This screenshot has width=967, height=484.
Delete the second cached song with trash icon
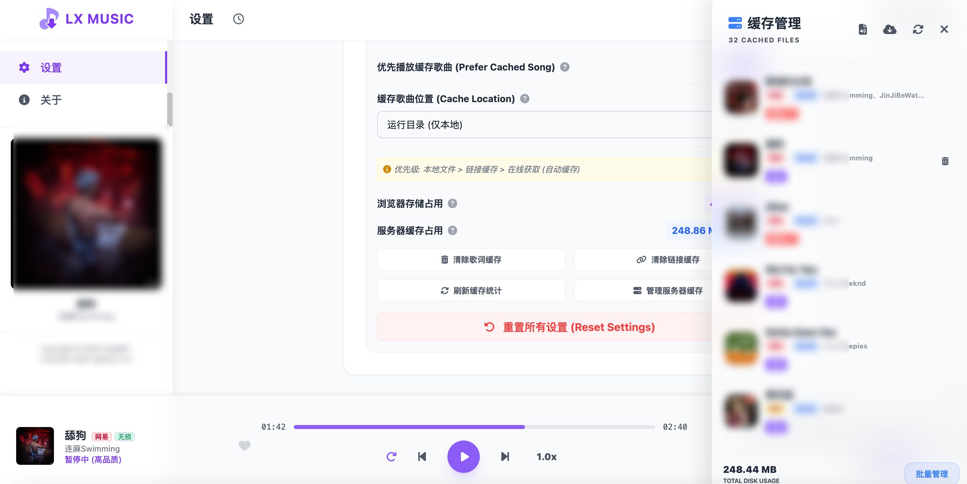click(x=945, y=161)
